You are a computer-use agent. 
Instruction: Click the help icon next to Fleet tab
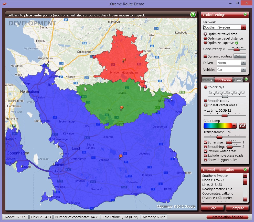pos(246,79)
